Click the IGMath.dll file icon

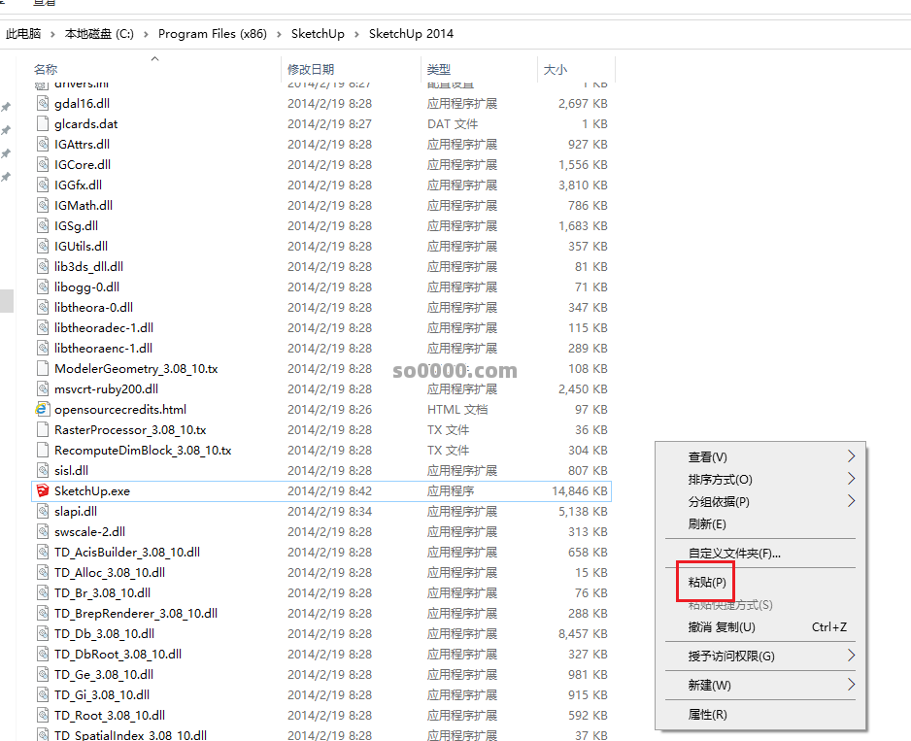pyautogui.click(x=43, y=205)
